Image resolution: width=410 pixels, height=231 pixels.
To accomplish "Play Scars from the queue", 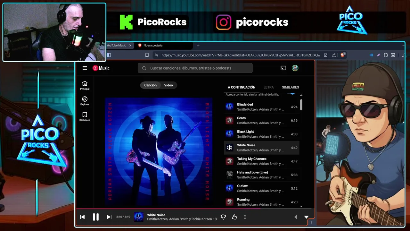I will [x=262, y=120].
